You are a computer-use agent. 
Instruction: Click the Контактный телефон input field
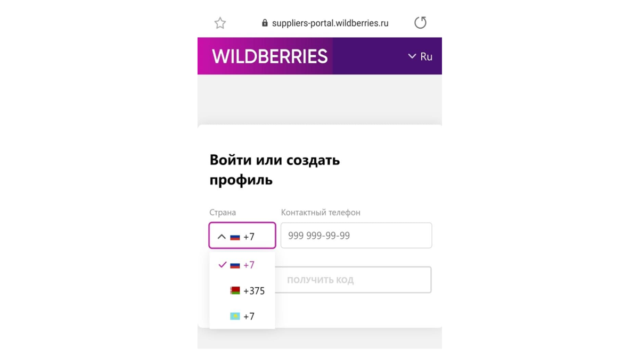point(356,235)
